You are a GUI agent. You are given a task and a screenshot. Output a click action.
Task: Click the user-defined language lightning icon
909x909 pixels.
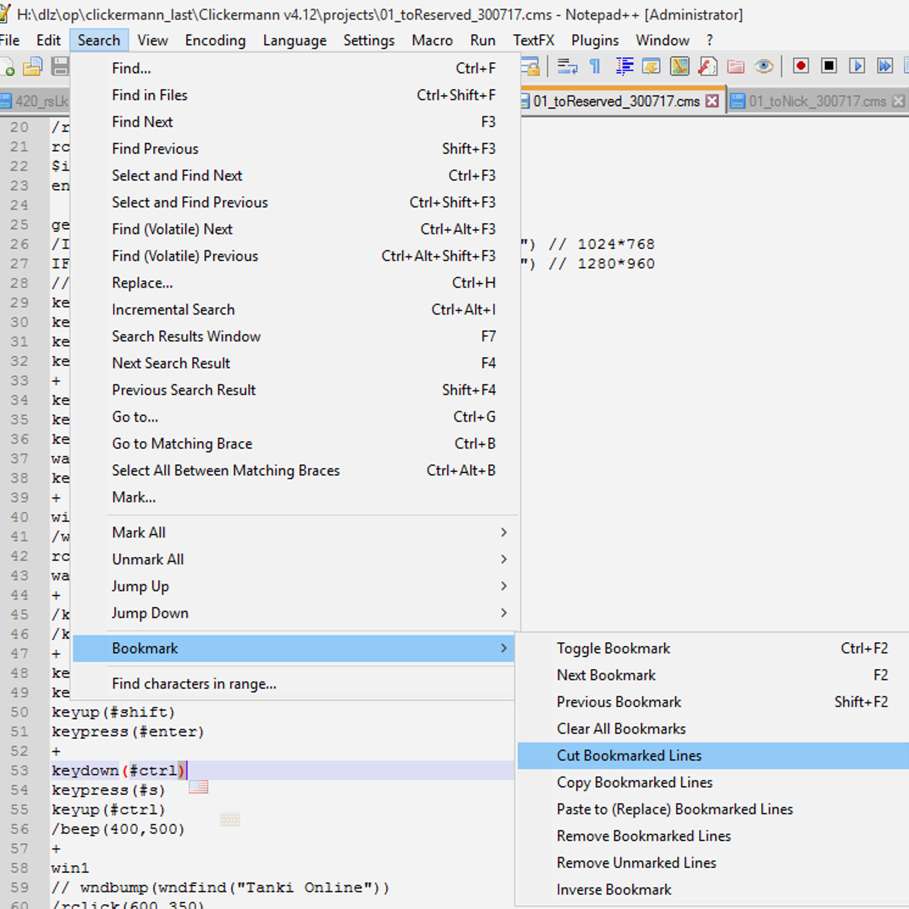click(651, 67)
